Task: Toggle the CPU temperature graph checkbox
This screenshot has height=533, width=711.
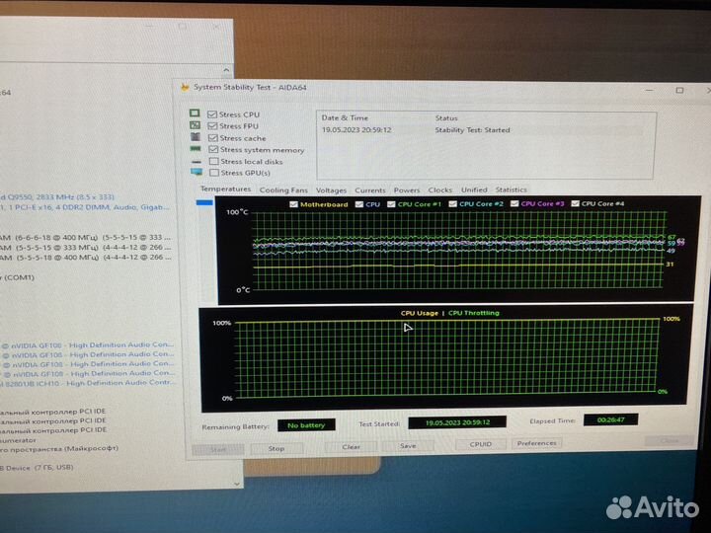Action: [x=359, y=204]
